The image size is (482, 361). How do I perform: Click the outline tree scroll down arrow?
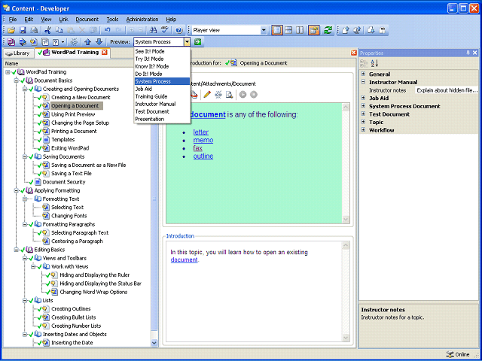(154, 343)
